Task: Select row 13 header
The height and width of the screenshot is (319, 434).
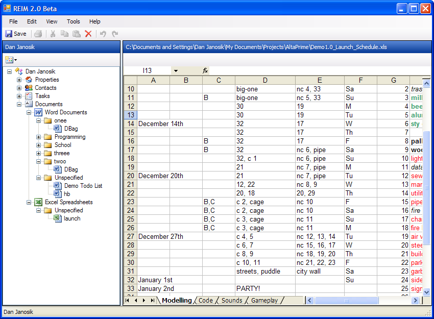Action: tap(131, 115)
